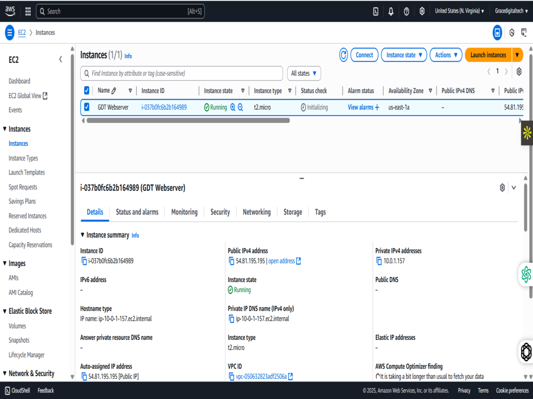Screen dimensions: 533x399
Task: Collapse the Instance summary section
Action: click(83, 235)
